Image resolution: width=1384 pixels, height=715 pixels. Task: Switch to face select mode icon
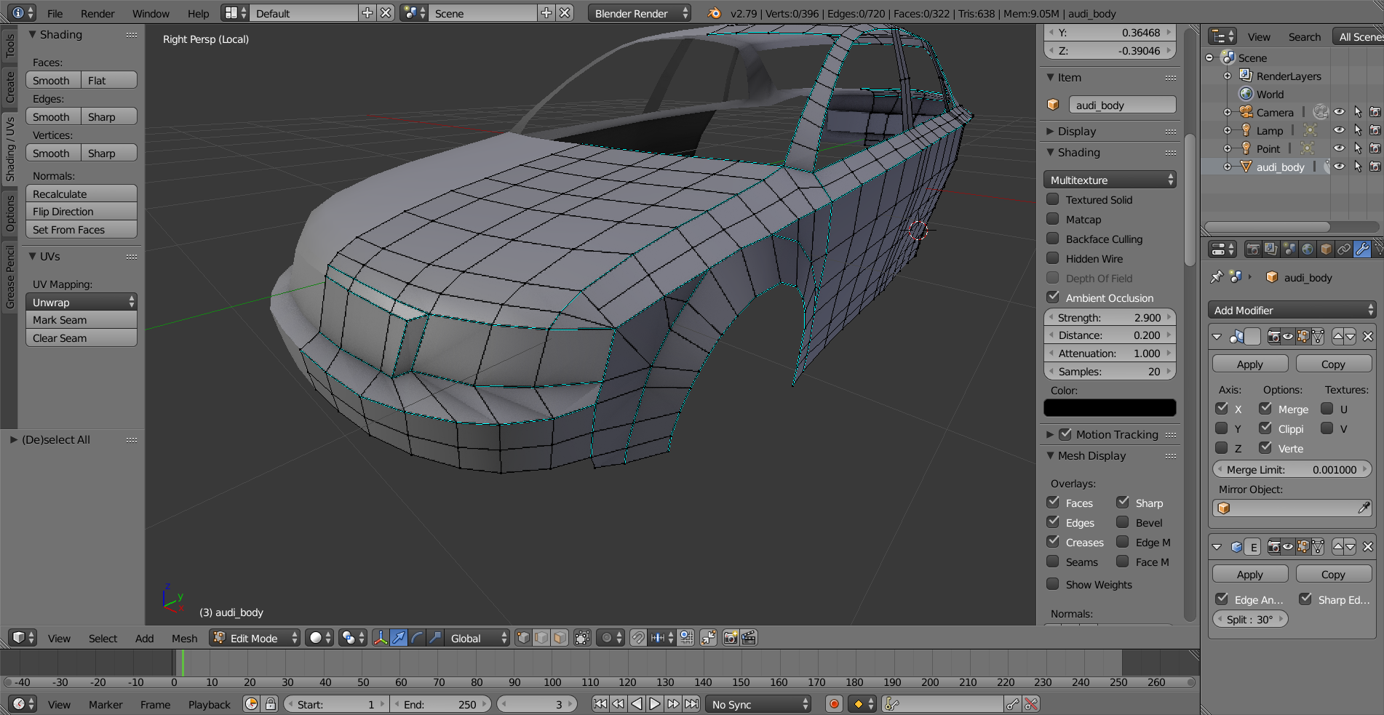560,638
